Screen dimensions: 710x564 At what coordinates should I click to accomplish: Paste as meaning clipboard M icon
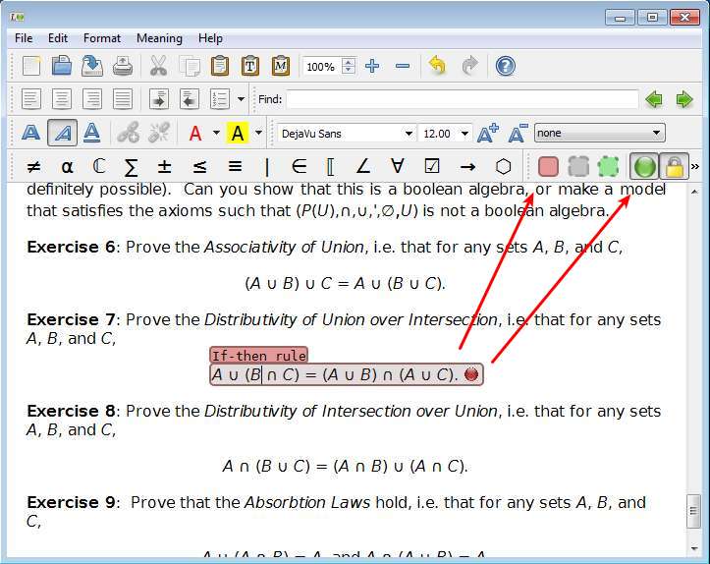(280, 66)
